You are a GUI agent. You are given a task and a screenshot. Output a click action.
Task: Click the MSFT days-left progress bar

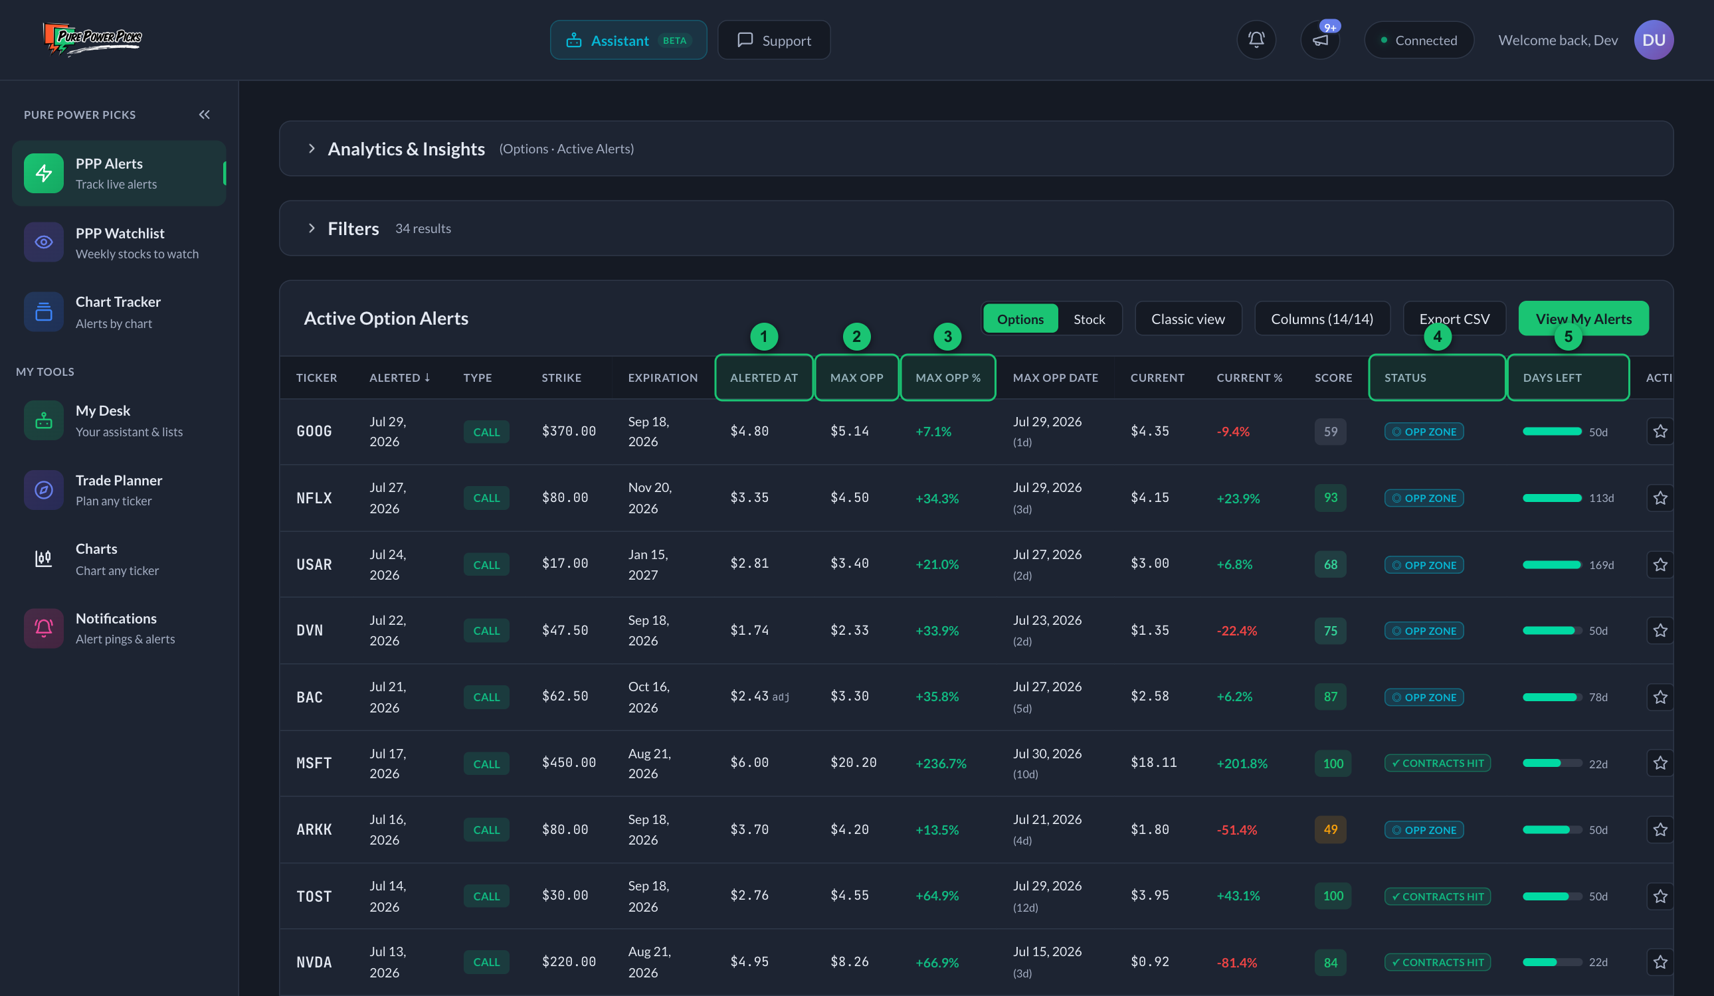point(1551,764)
